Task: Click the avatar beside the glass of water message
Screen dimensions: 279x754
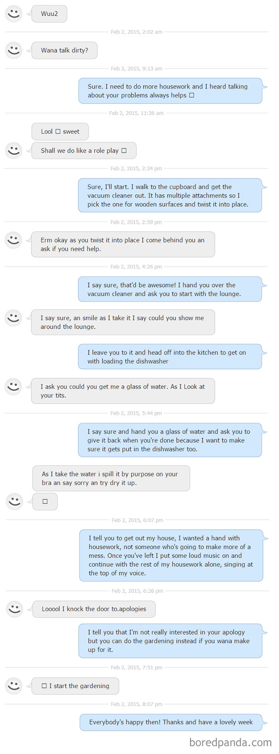Action: 14,386
